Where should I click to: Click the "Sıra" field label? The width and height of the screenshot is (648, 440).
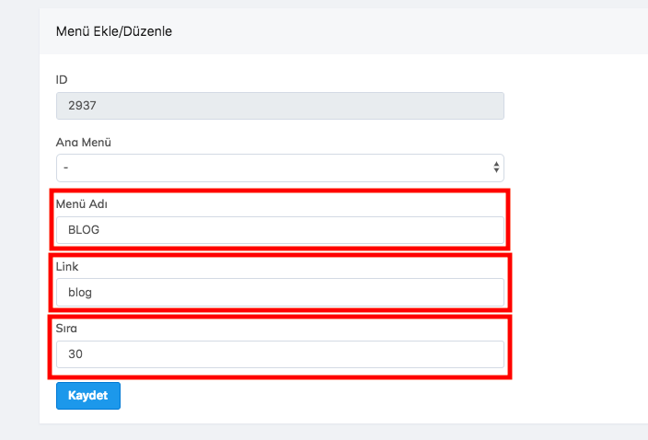click(x=68, y=328)
